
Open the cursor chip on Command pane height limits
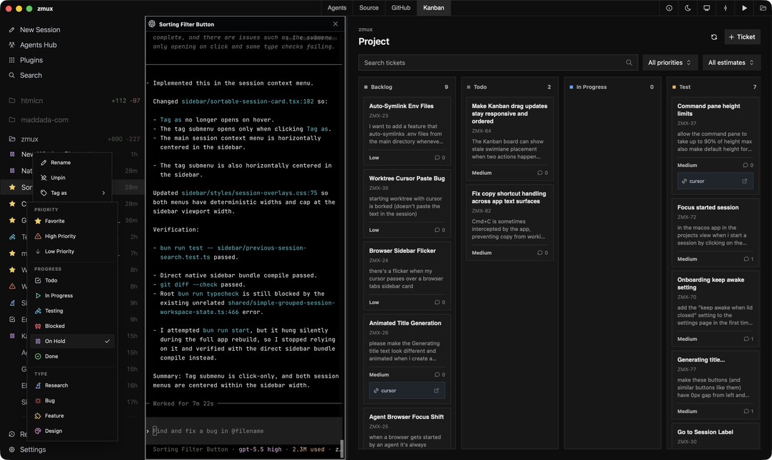point(715,181)
